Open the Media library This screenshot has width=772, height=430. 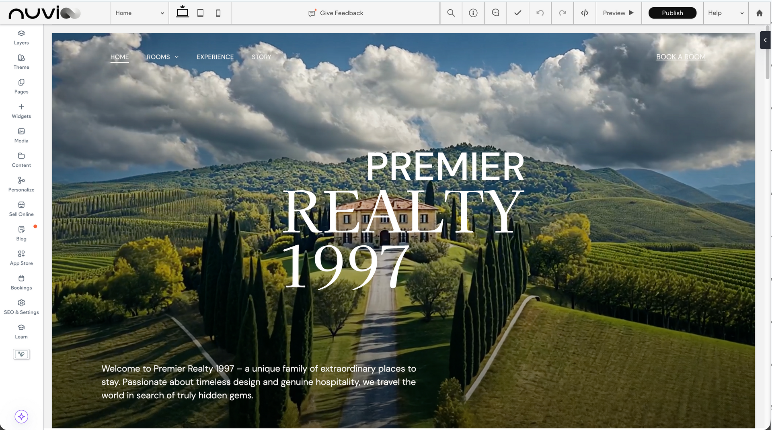click(x=21, y=135)
